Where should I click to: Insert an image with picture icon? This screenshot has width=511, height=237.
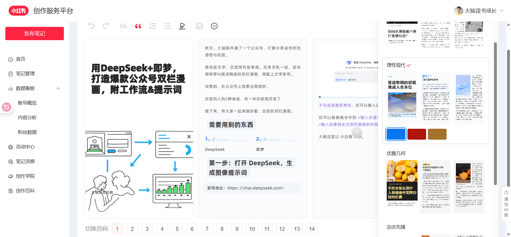200,26
